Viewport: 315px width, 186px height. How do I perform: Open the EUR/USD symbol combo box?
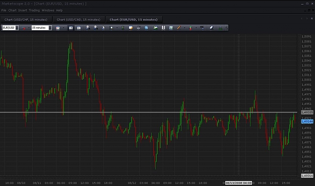(x=11, y=28)
